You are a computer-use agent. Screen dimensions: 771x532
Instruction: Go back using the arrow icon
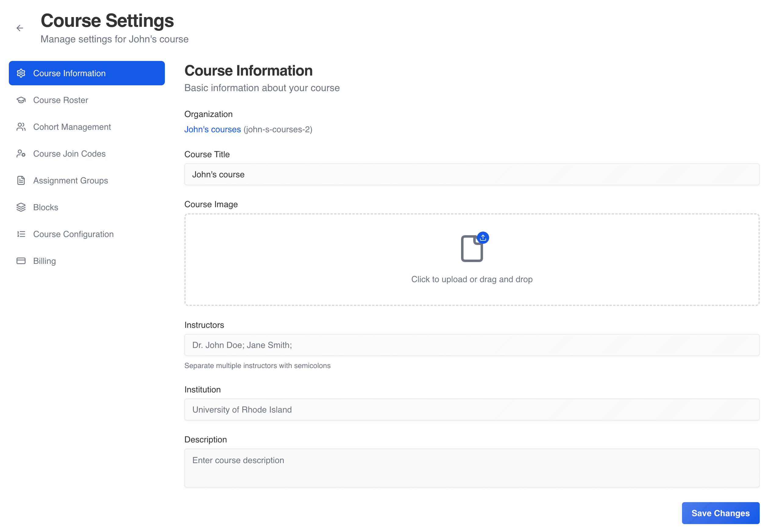click(20, 28)
